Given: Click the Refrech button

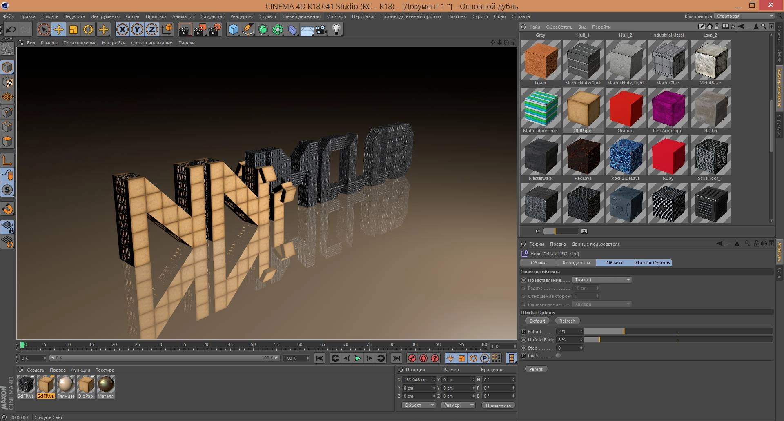Looking at the screenshot, I should point(567,321).
